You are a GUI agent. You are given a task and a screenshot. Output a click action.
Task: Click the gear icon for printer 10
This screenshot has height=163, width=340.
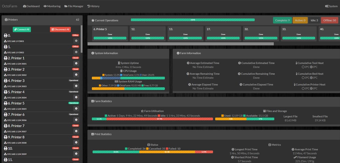click(x=76, y=154)
